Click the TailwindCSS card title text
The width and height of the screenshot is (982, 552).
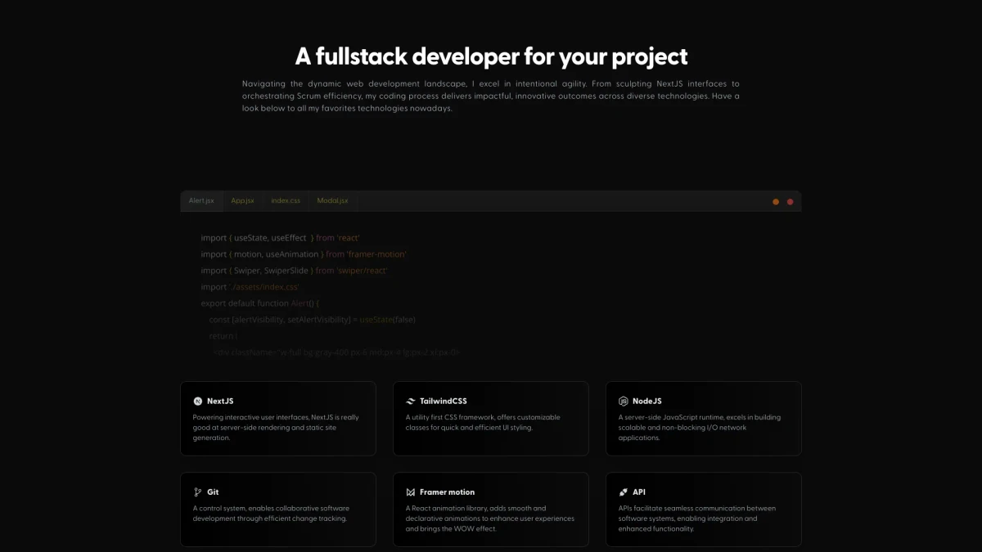pyautogui.click(x=443, y=401)
